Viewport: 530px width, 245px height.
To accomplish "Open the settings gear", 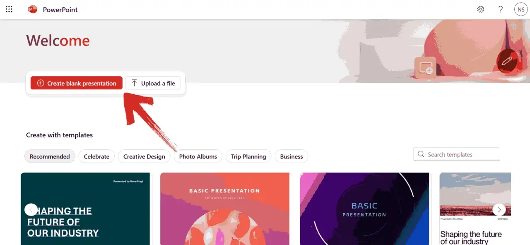I will (x=480, y=9).
